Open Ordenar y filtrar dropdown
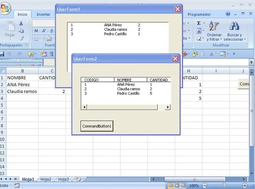 click(x=214, y=31)
